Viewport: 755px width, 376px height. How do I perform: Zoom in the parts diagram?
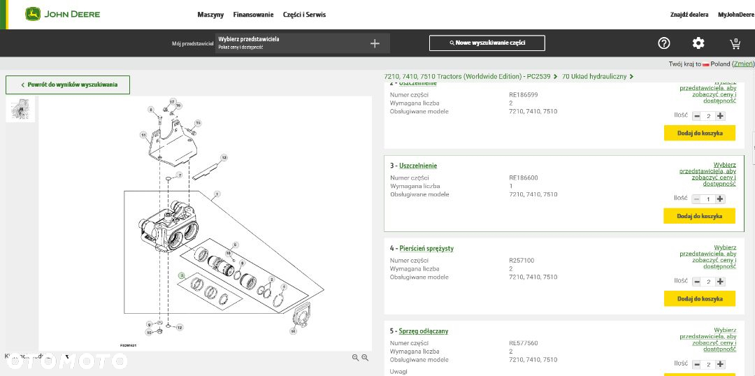(x=365, y=357)
